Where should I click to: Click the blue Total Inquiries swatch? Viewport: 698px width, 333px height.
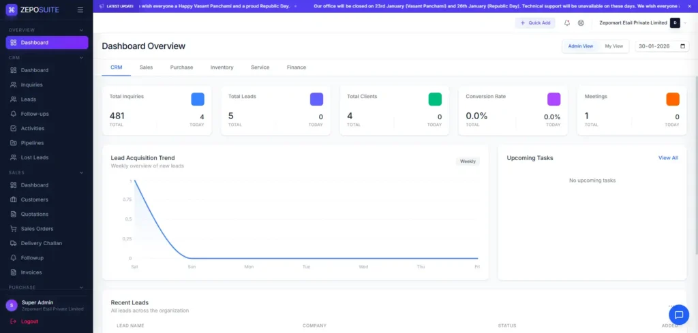(198, 99)
